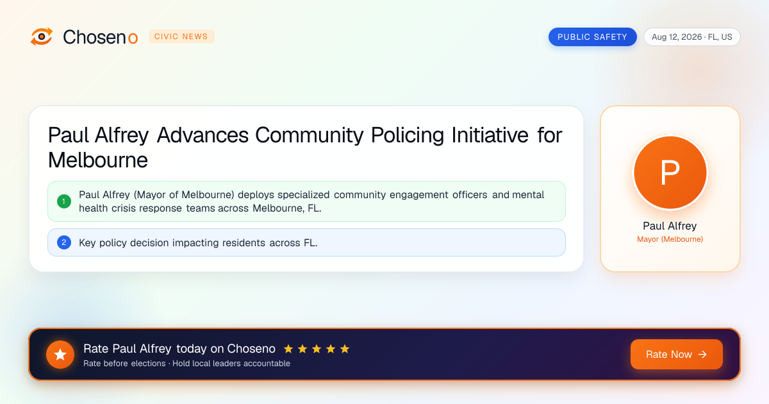
Task: Click the Paul Alfrey name under avatar
Action: click(670, 226)
